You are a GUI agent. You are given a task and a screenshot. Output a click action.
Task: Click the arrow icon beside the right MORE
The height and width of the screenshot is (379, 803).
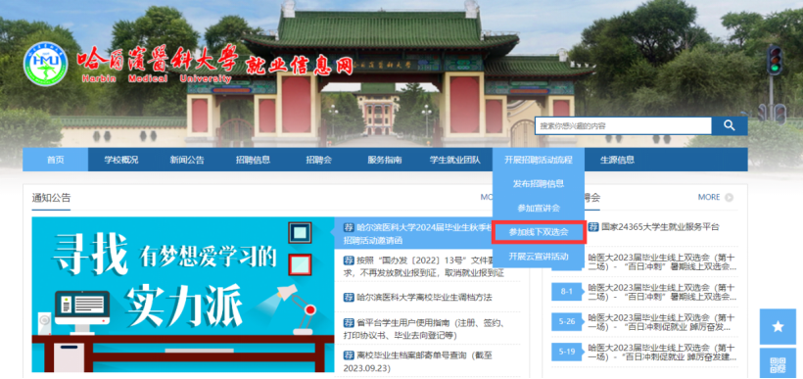(729, 197)
